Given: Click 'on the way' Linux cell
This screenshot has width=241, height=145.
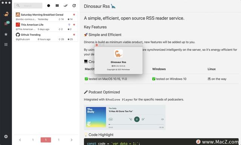Looking at the screenshot, I should tap(217, 79).
